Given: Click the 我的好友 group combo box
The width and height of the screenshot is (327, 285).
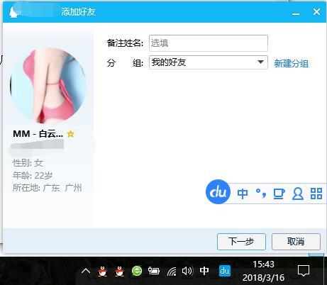Looking at the screenshot, I should tap(209, 62).
